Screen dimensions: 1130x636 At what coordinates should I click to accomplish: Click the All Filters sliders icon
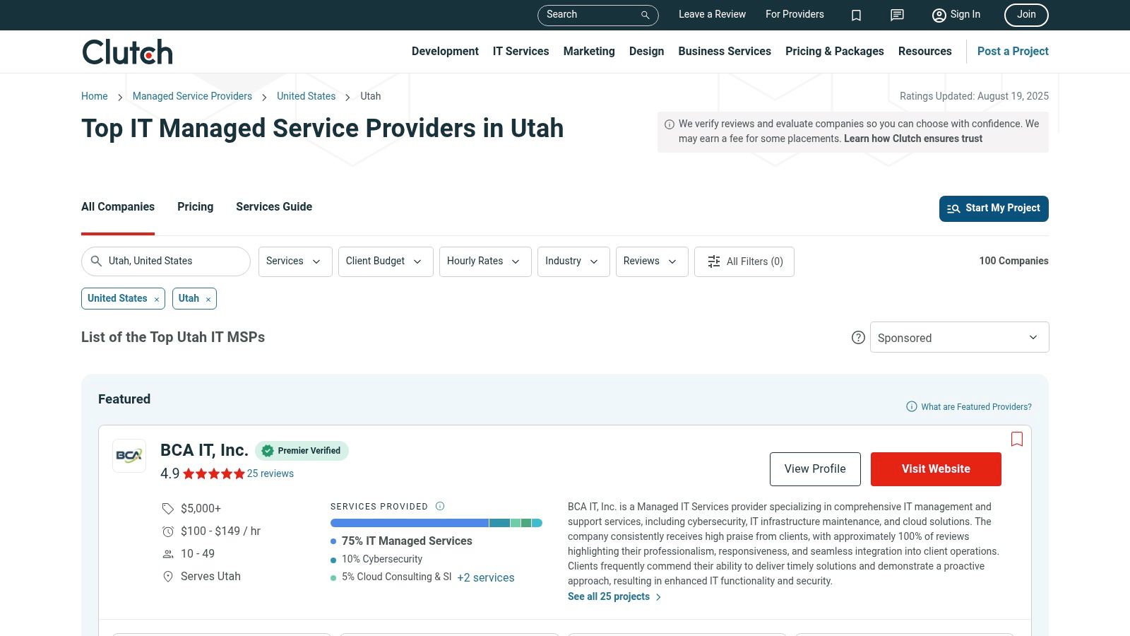[x=714, y=261]
